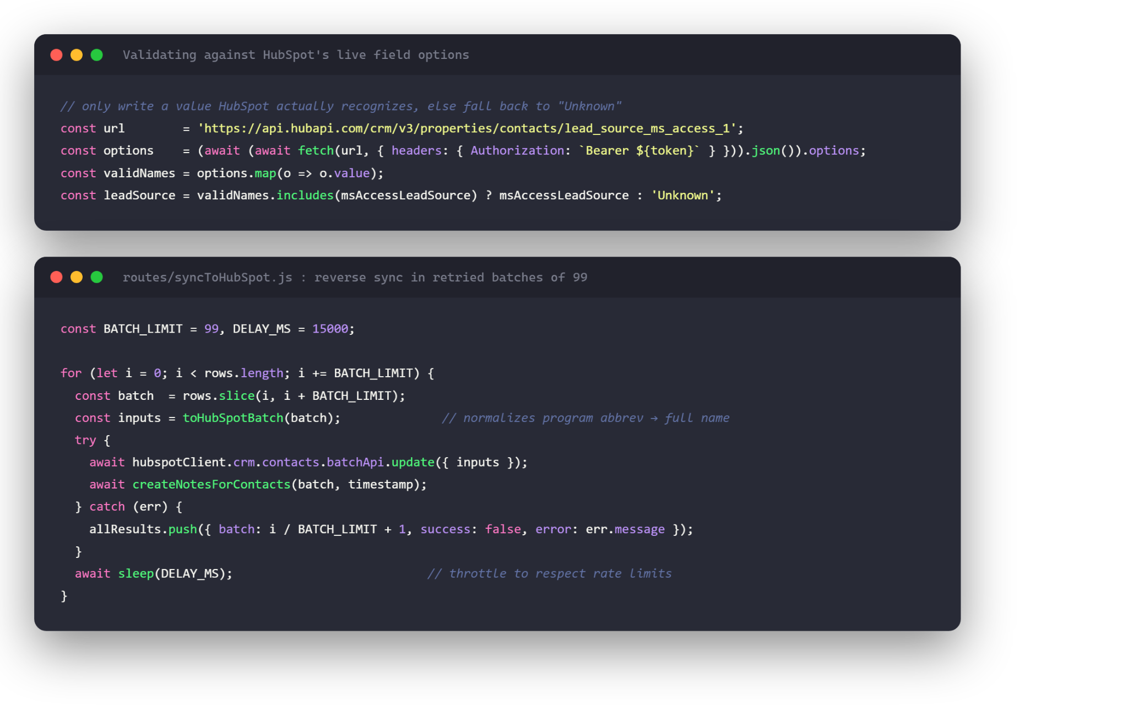Click the "toHubSpotBatch" function call
The width and height of the screenshot is (1128, 705).
(233, 418)
